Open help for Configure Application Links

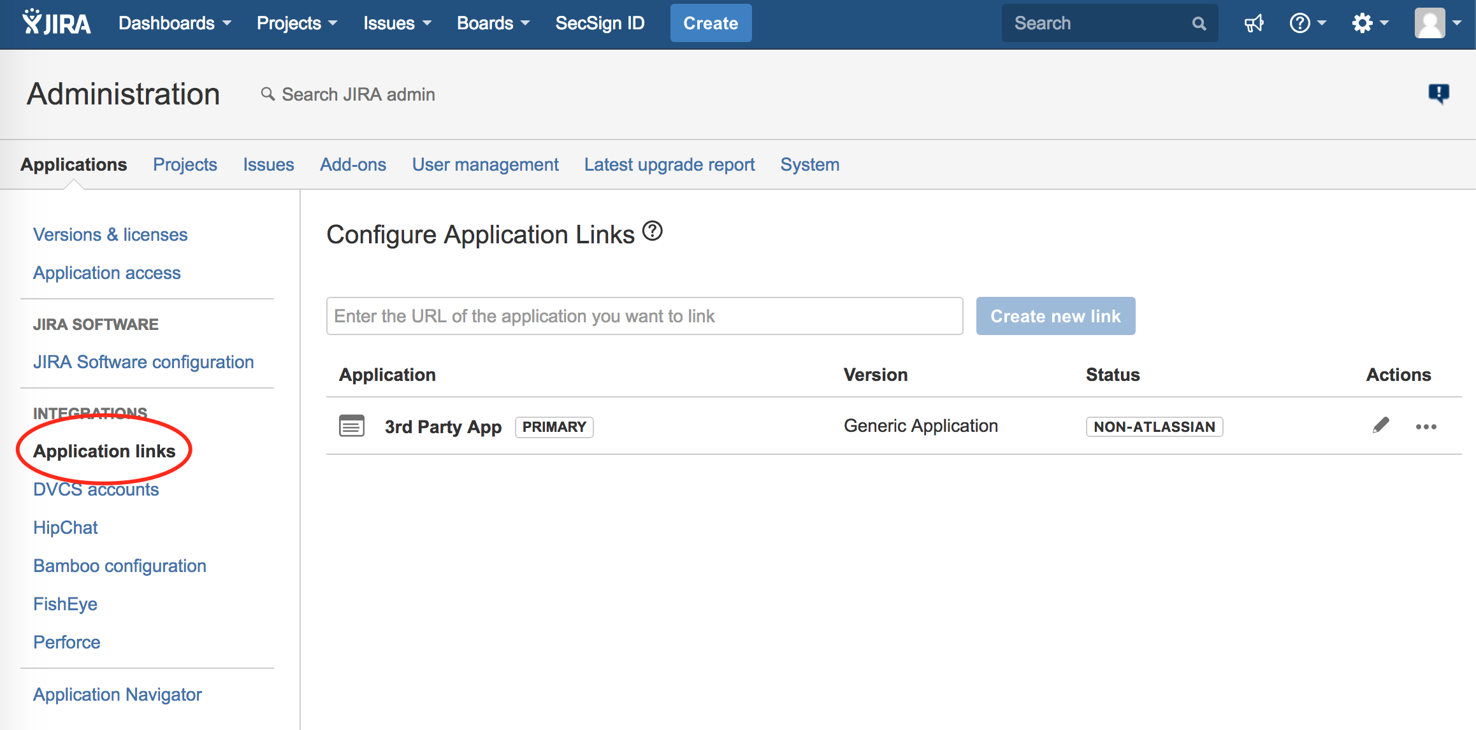coord(652,230)
